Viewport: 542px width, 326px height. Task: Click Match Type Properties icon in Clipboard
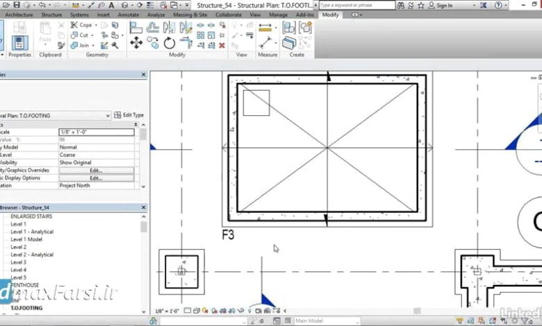click(61, 45)
